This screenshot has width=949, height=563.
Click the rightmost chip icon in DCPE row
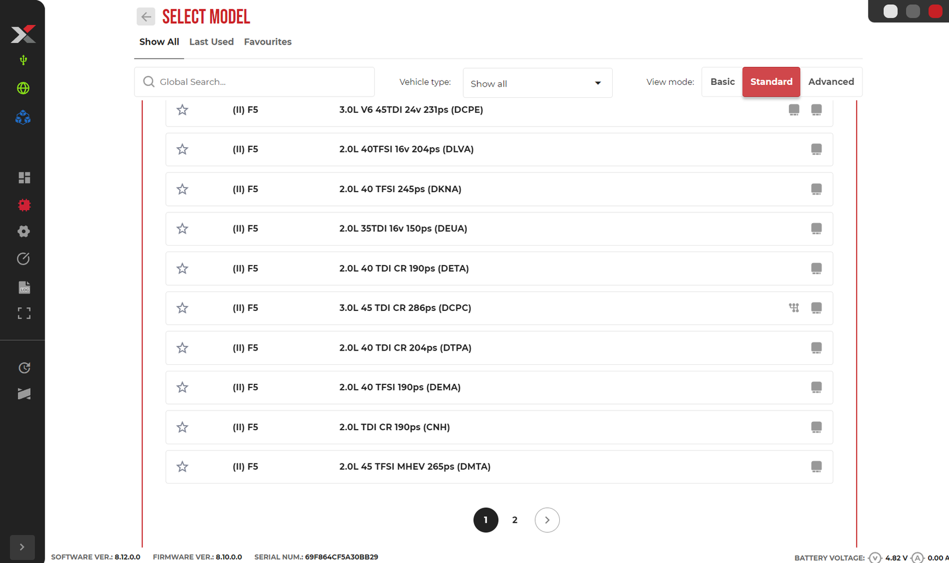(817, 110)
